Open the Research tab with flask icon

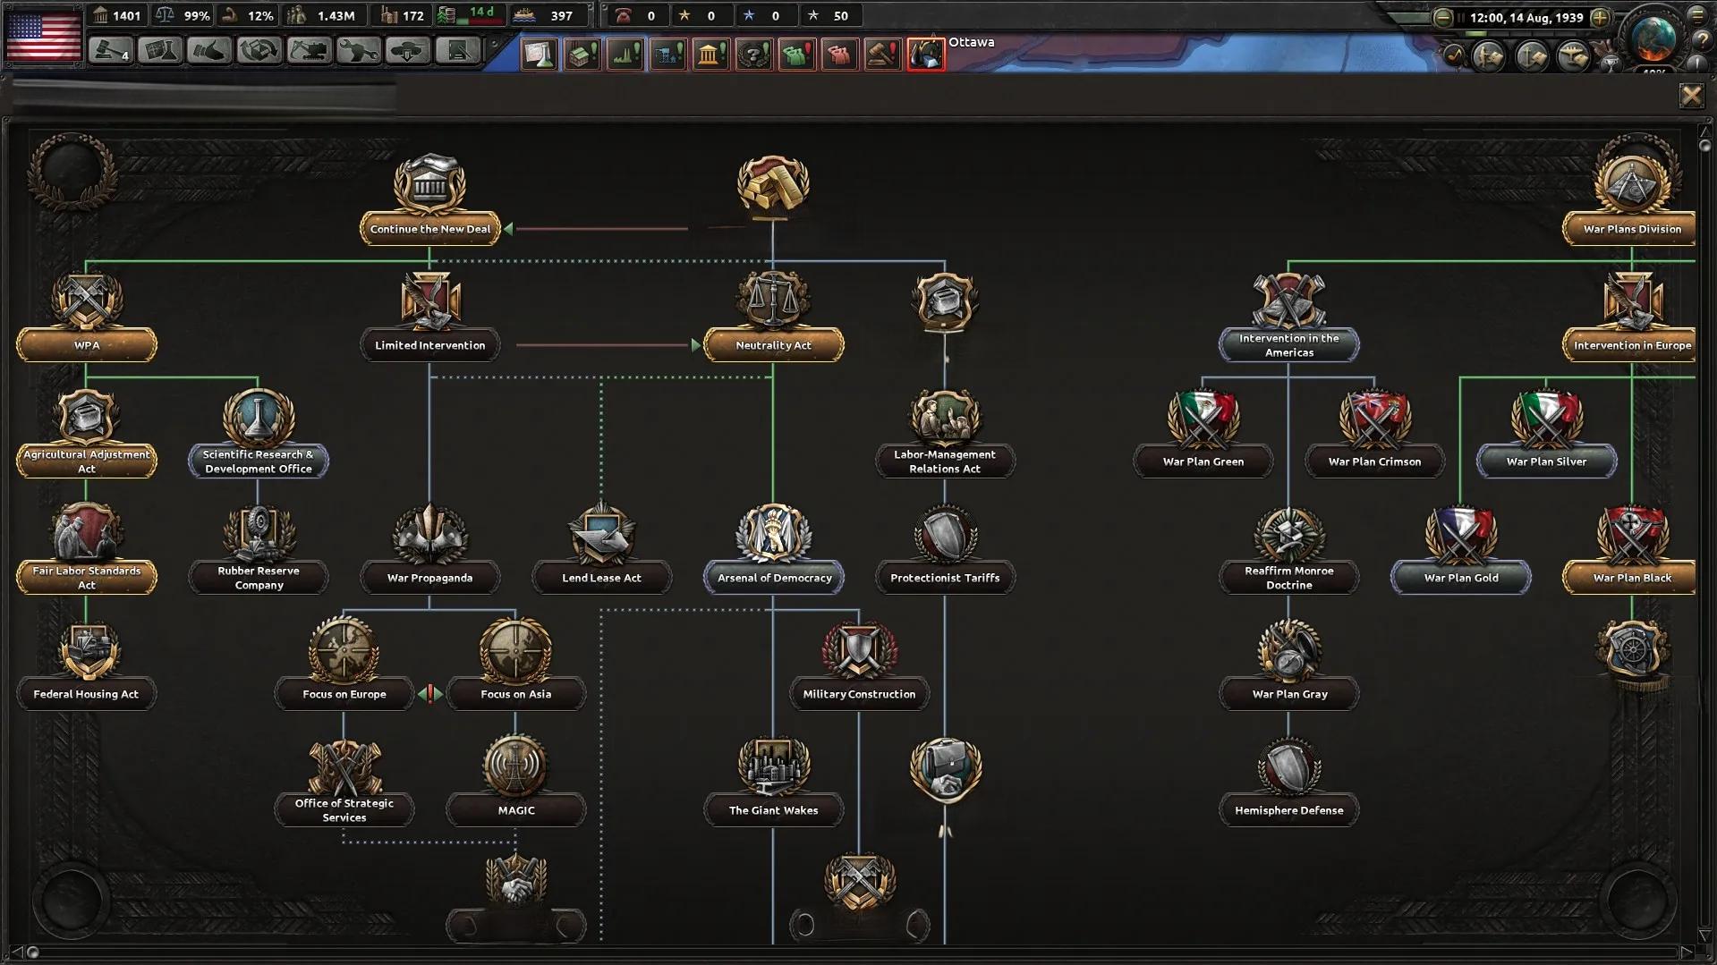pyautogui.click(x=160, y=51)
